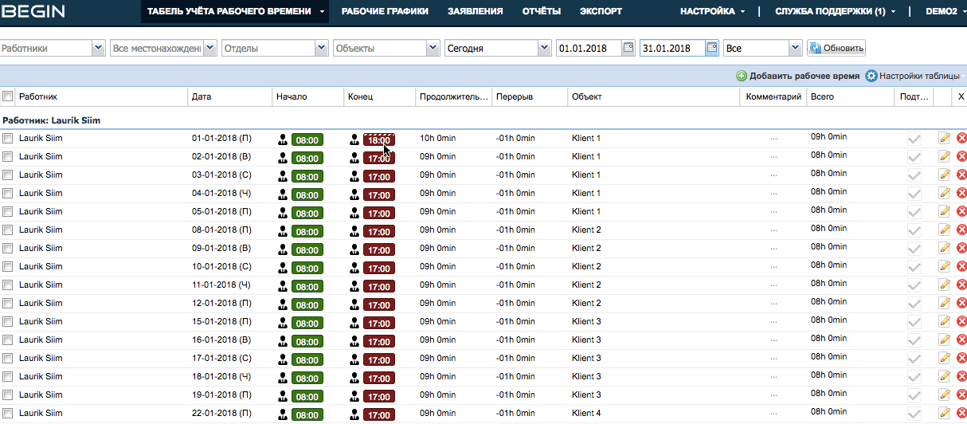Click confirmation checkmark on 02-01-2018 row
The image size is (967, 424).
pyautogui.click(x=914, y=157)
